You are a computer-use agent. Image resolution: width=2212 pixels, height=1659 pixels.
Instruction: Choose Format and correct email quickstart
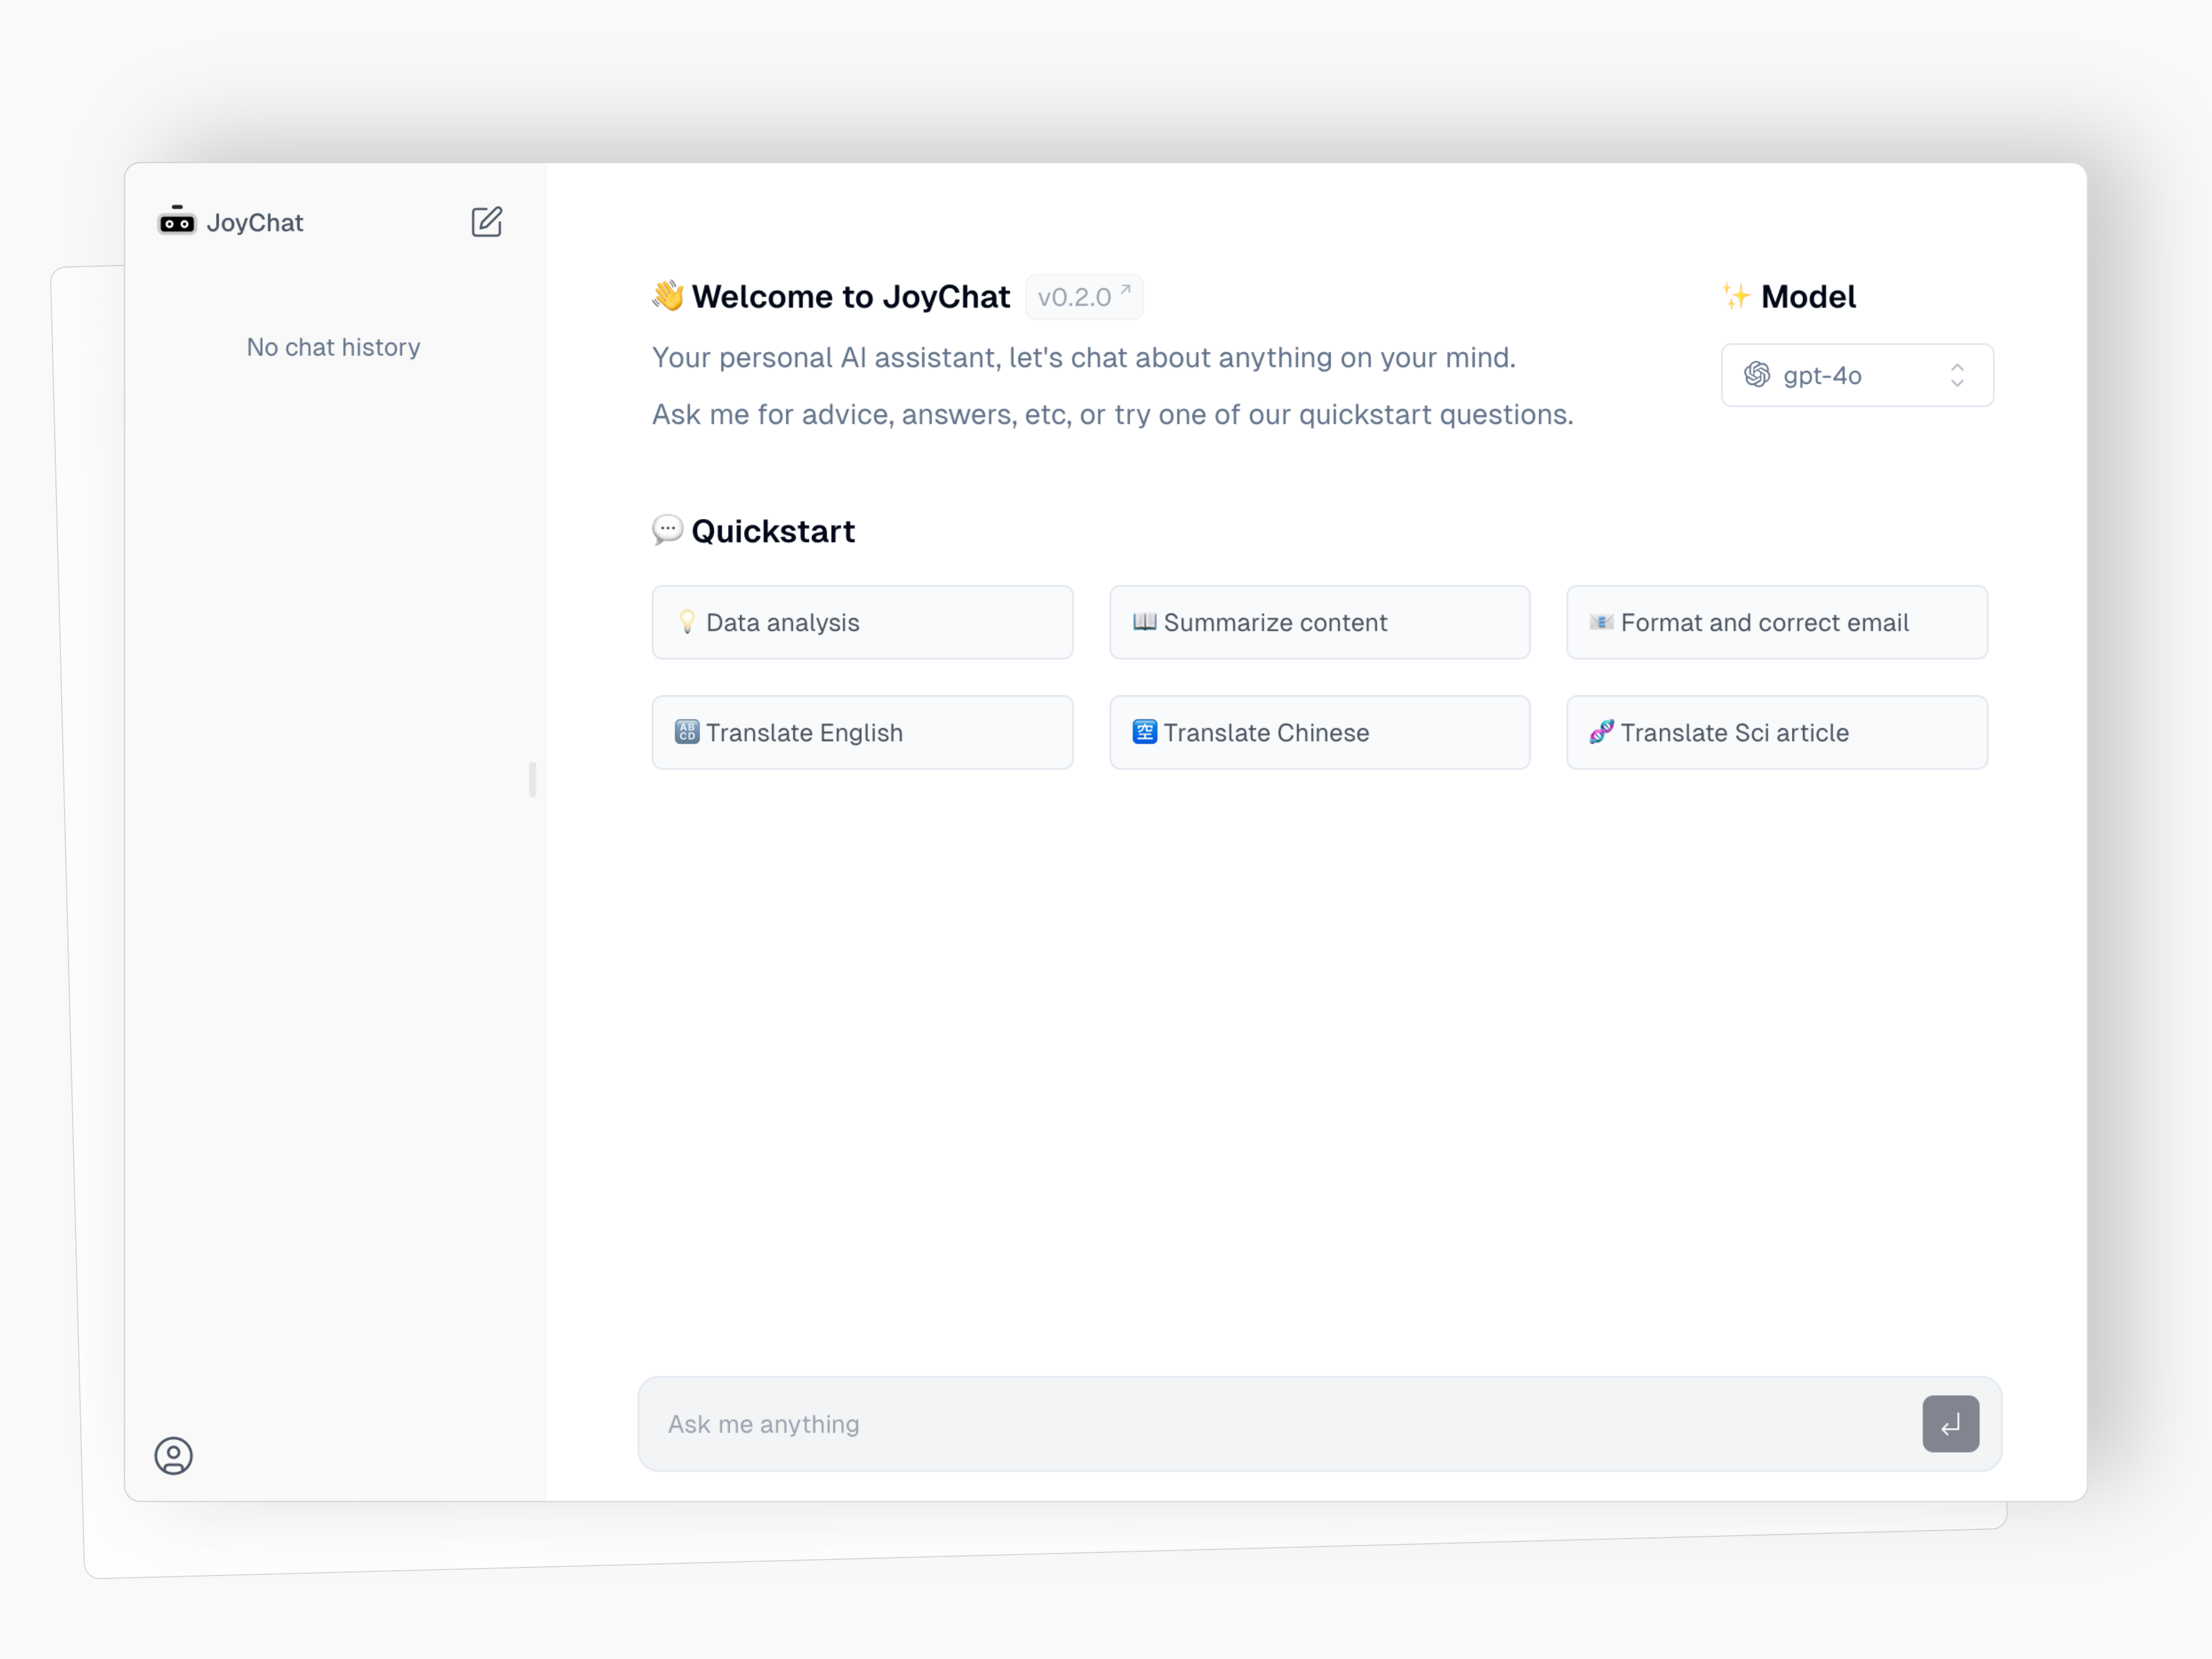[x=1776, y=622]
